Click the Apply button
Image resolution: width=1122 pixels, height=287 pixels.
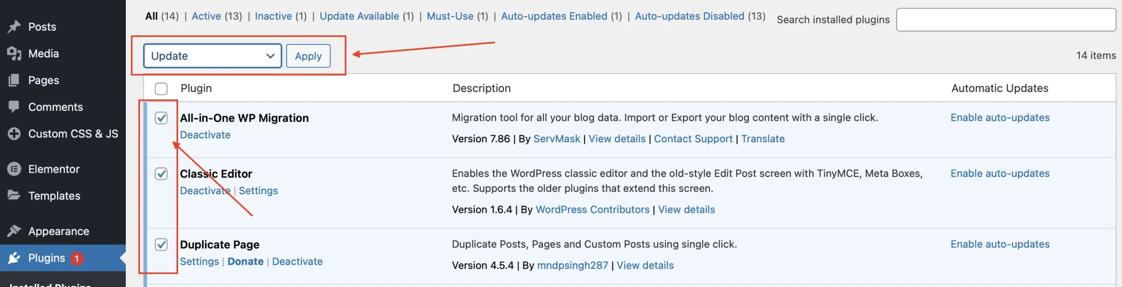tap(308, 56)
